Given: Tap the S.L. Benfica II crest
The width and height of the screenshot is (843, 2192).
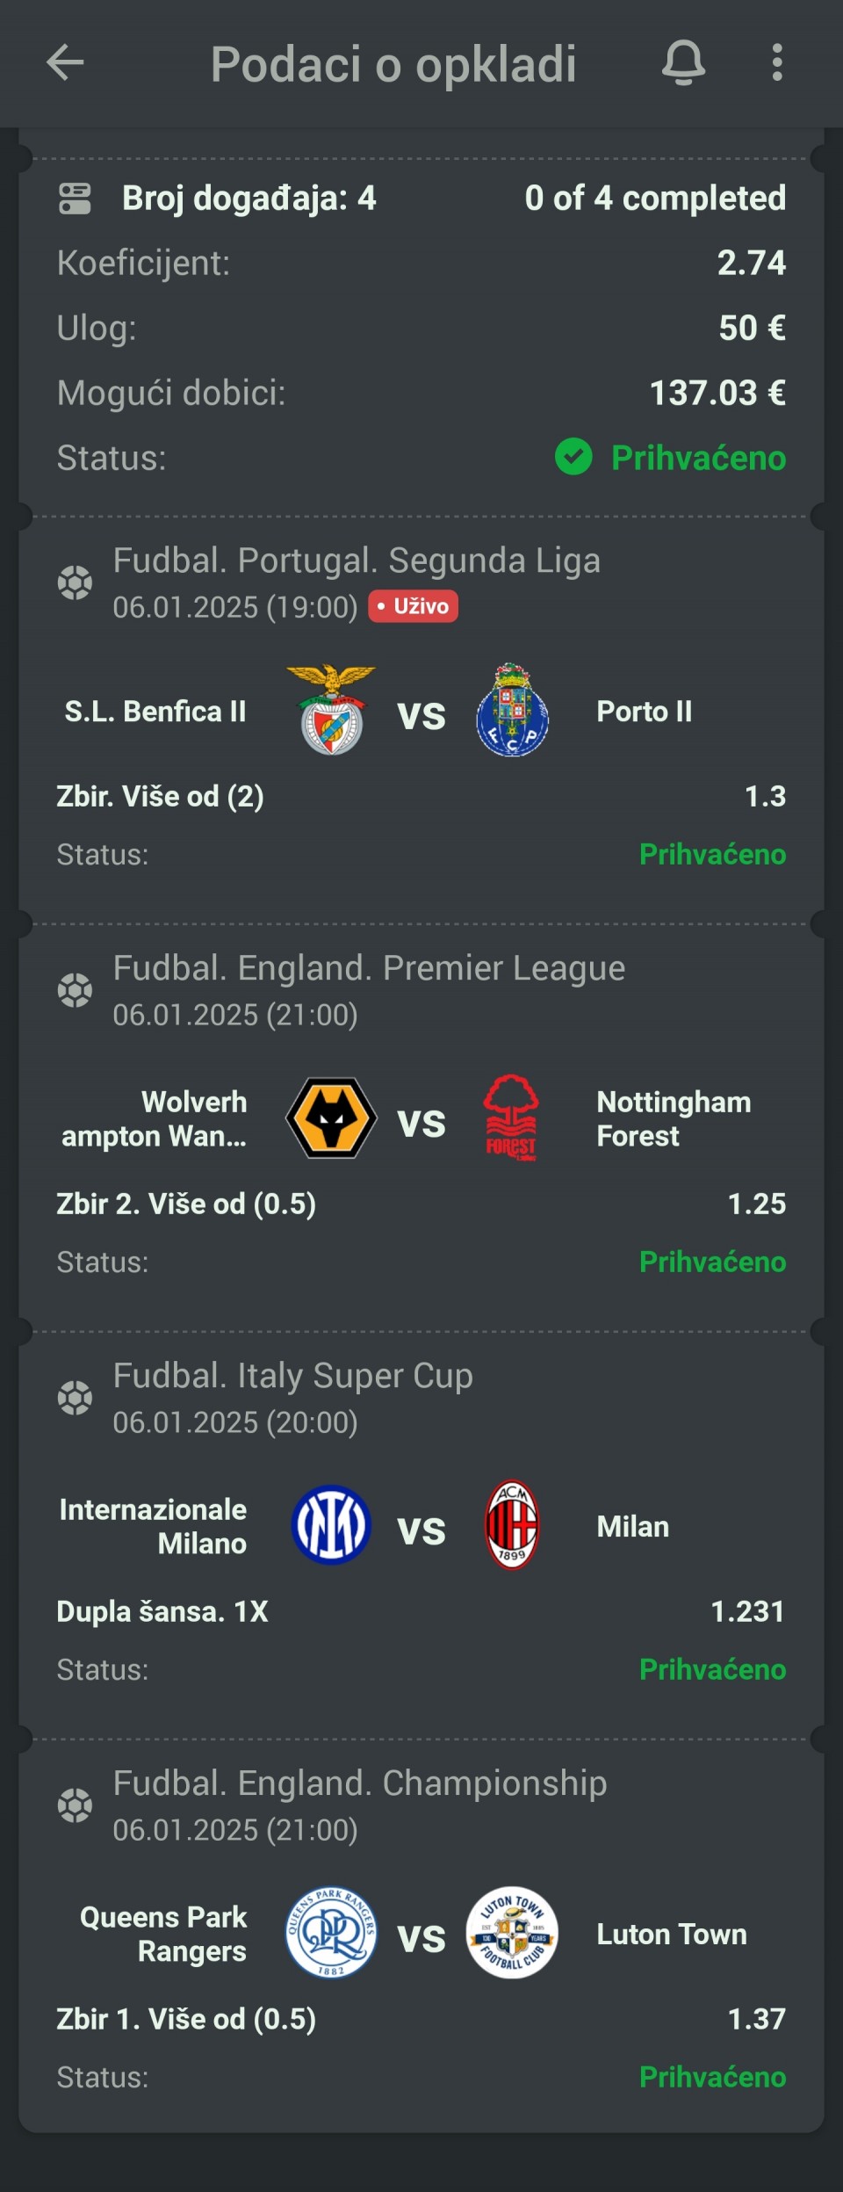Looking at the screenshot, I should (x=331, y=710).
